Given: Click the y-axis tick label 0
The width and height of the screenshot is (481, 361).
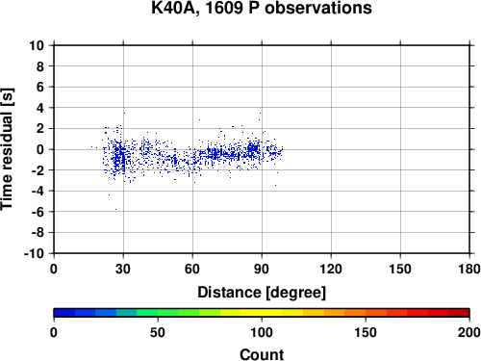Looking at the screenshot, I should click(40, 149).
